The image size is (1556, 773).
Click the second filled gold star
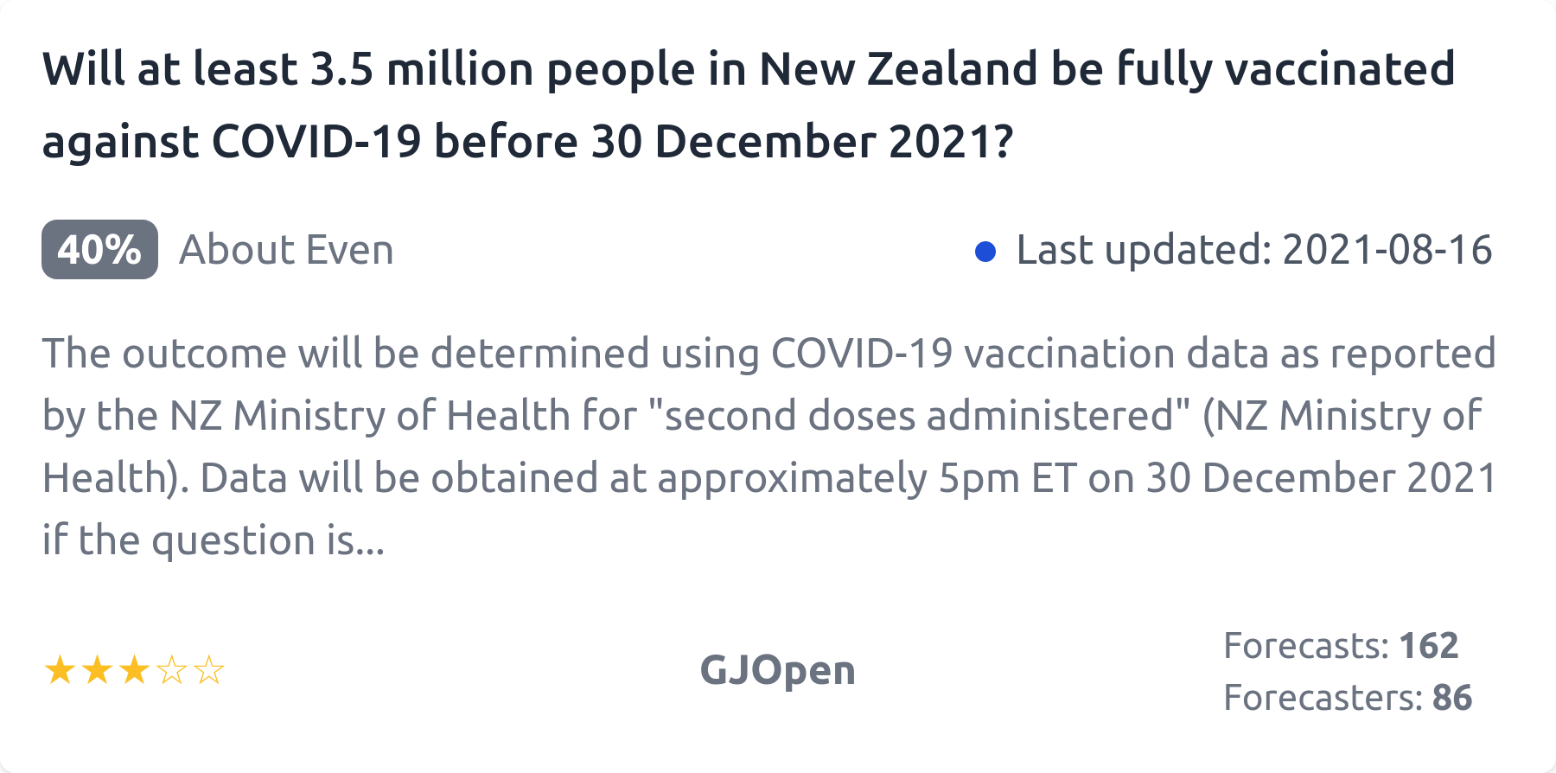97,670
